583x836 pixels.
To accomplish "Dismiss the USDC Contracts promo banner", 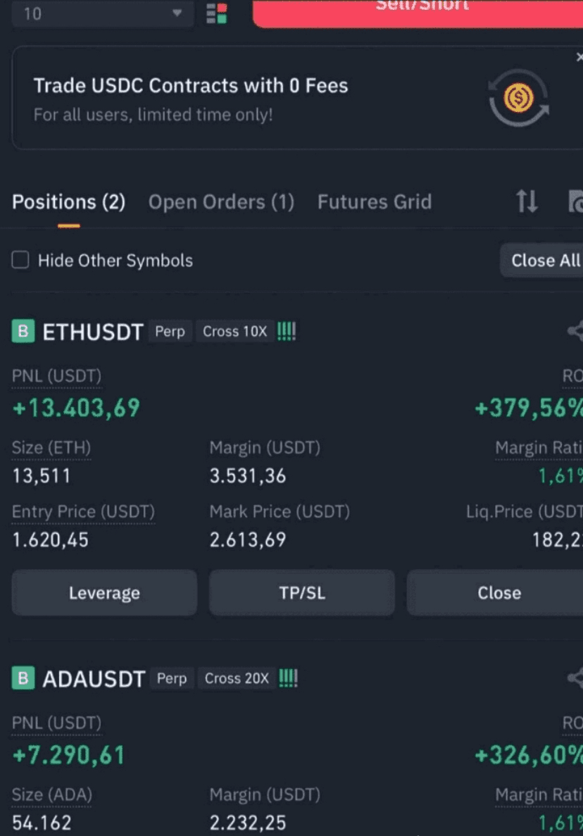I will (579, 57).
